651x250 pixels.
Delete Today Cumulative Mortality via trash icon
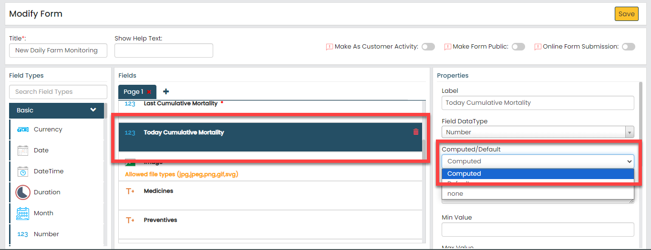pos(416,132)
